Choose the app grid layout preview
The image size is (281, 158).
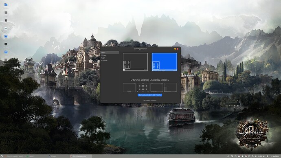tap(143, 88)
